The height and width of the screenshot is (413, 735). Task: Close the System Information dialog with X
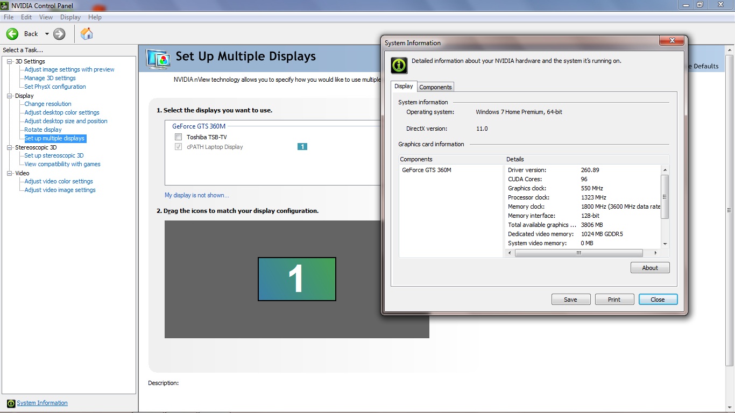[672, 40]
